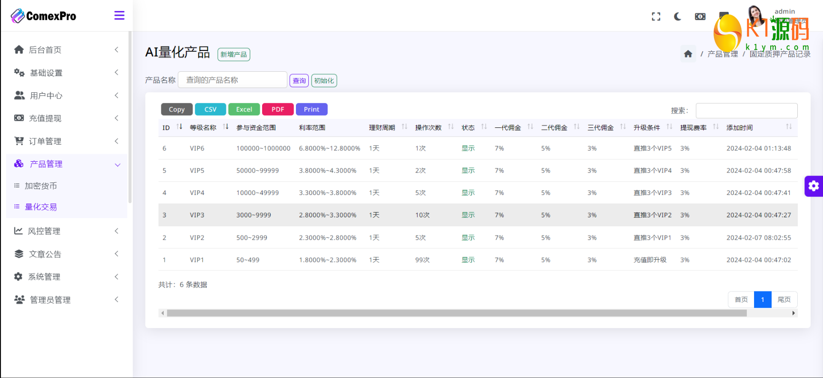Switch to dark mode with moon icon
823x378 pixels.
click(x=677, y=17)
